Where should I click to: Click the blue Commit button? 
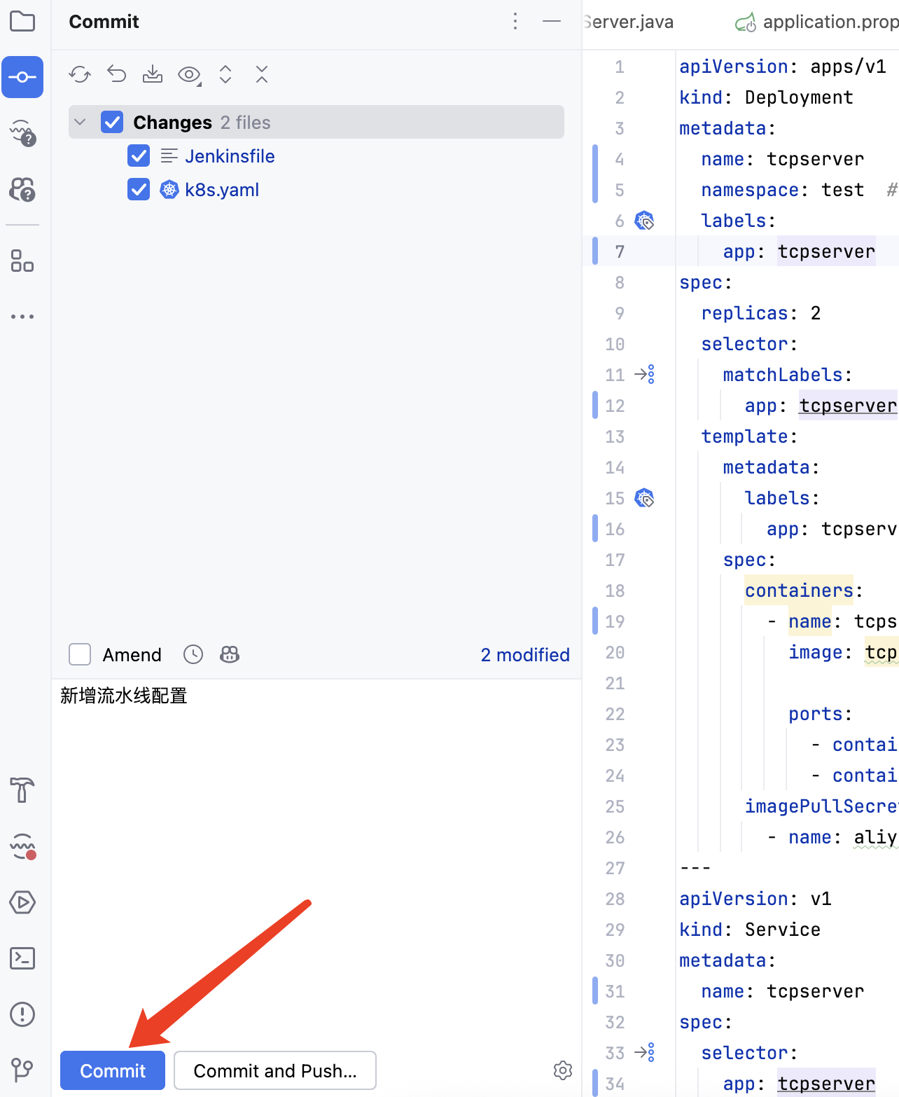113,1070
